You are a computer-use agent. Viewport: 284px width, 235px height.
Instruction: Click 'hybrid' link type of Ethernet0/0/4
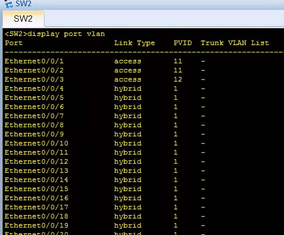(127, 89)
